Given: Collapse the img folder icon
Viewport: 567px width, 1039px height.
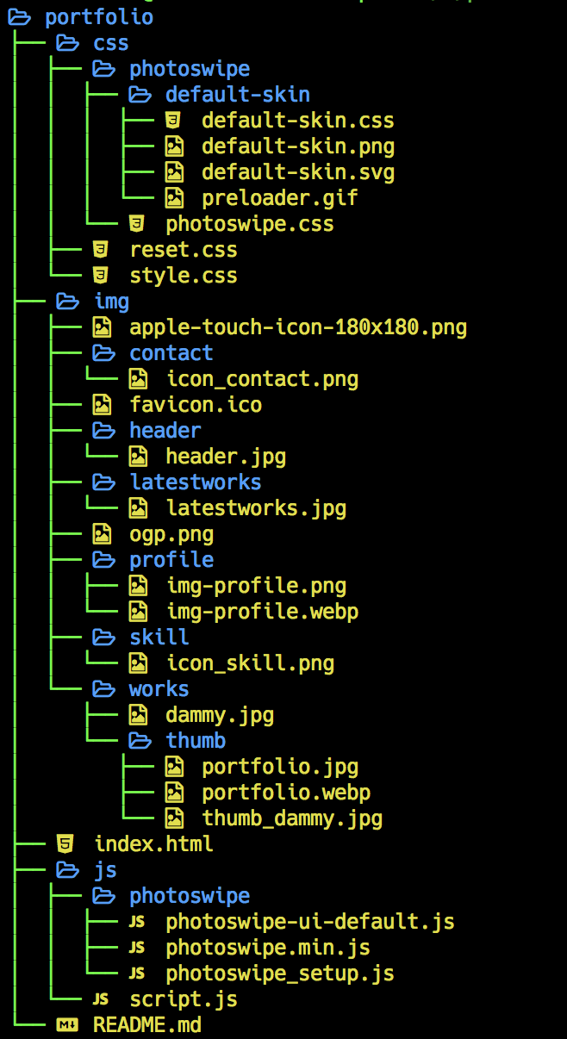Looking at the screenshot, I should coord(67,302).
